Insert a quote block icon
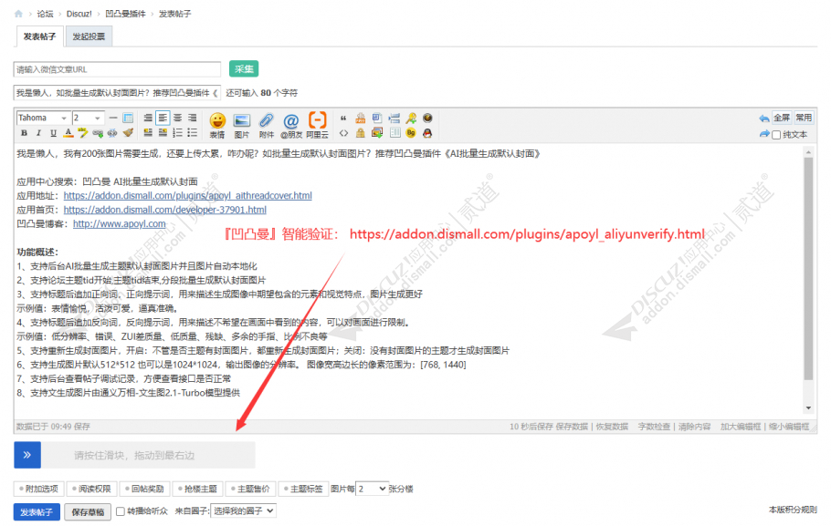Screen dimensions: 831x526 click(343, 118)
